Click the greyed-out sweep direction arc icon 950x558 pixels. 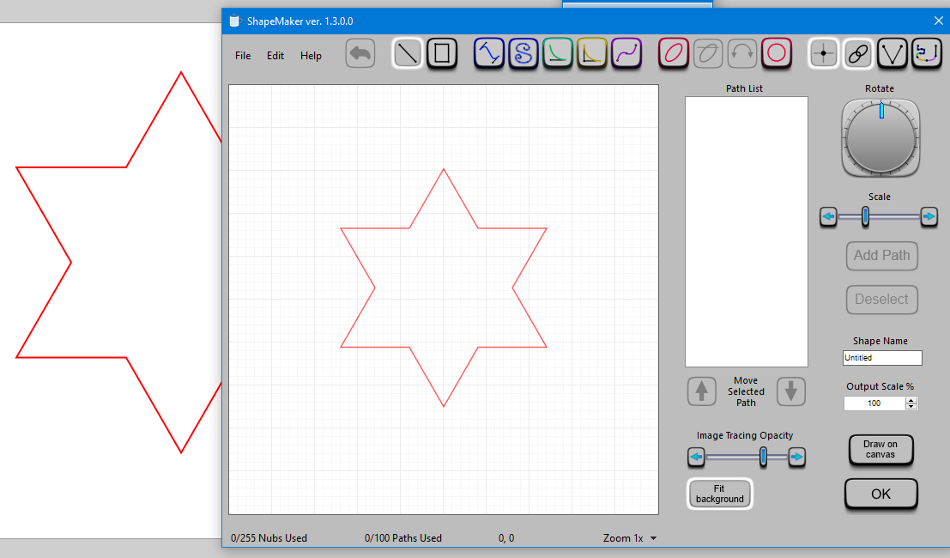(x=742, y=53)
